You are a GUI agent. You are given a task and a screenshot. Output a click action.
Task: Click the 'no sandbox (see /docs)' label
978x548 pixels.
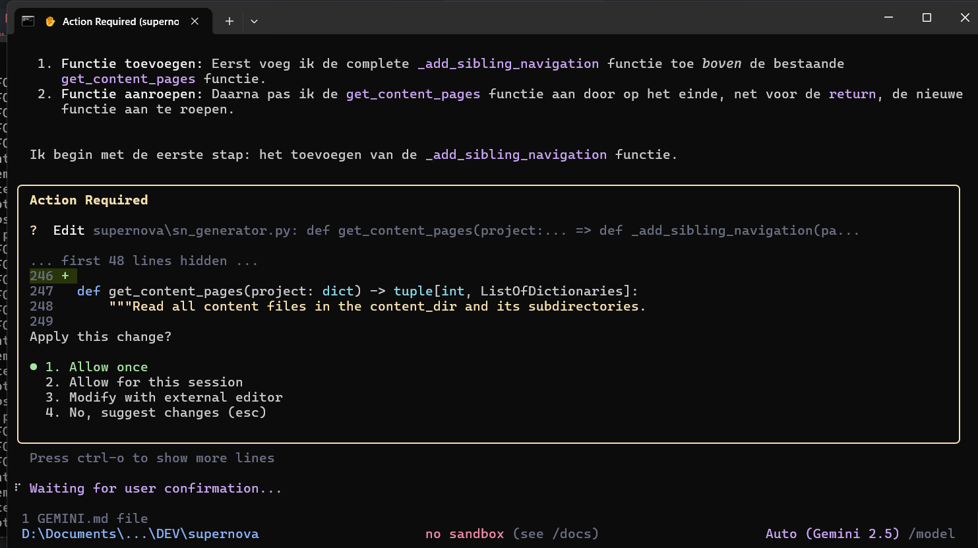[x=512, y=533]
